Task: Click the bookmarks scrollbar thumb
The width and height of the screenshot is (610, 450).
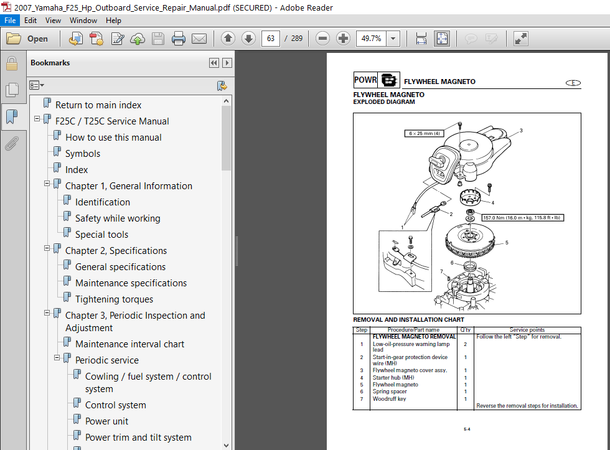Action: tap(227, 138)
